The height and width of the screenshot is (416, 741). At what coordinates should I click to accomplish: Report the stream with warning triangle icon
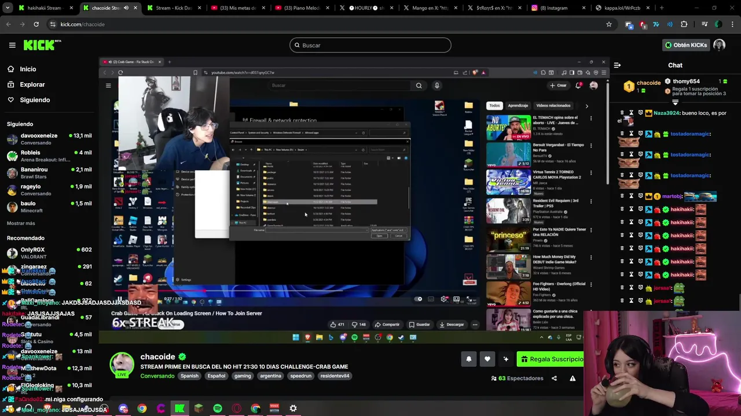[573, 378]
